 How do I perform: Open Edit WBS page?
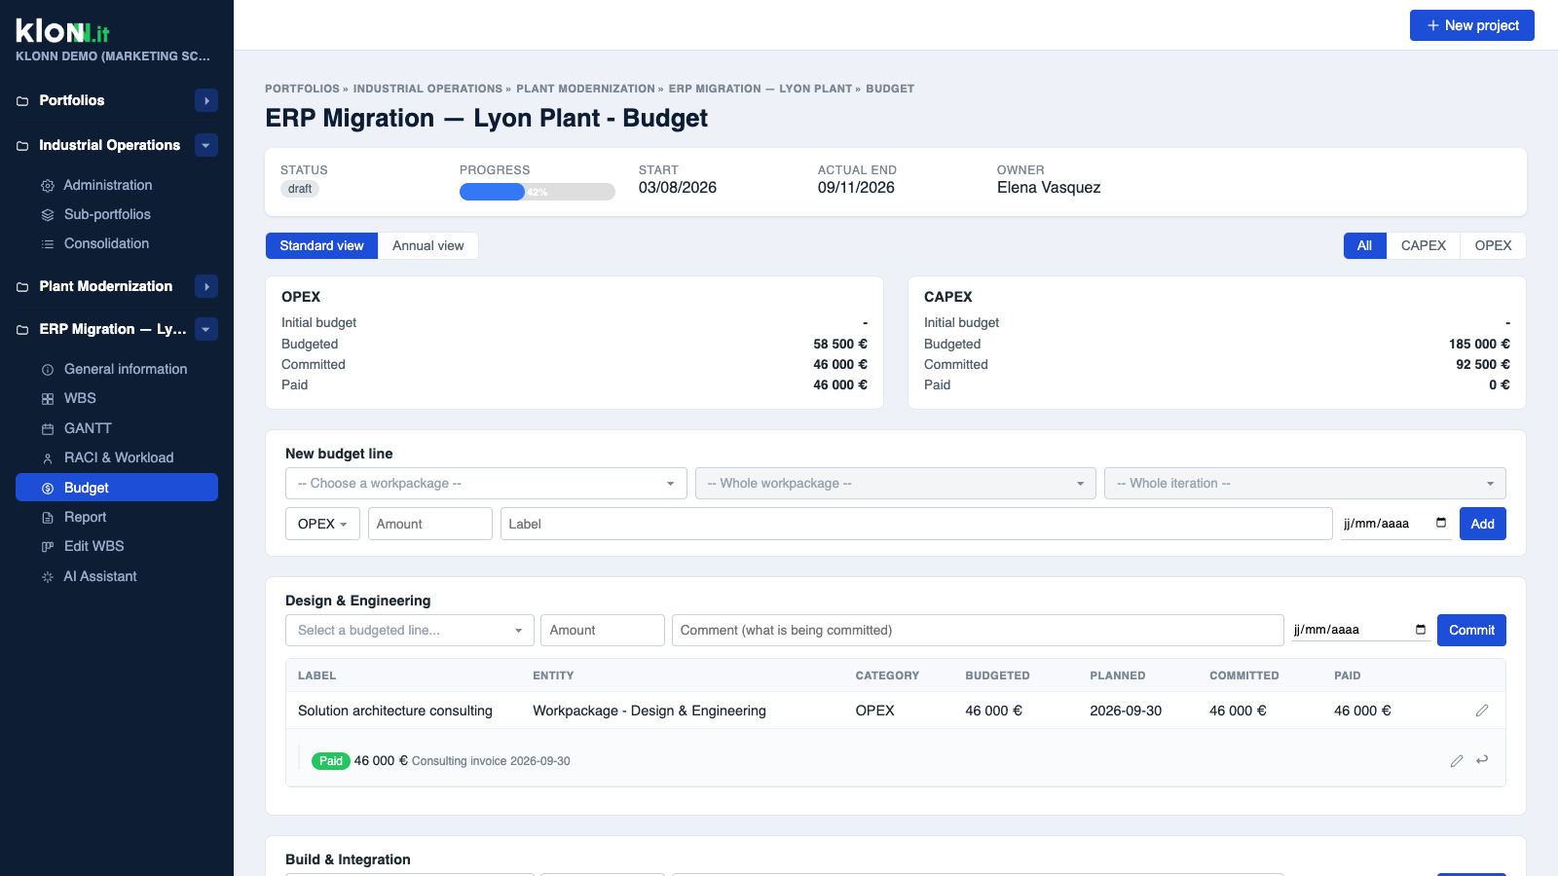(x=117, y=547)
